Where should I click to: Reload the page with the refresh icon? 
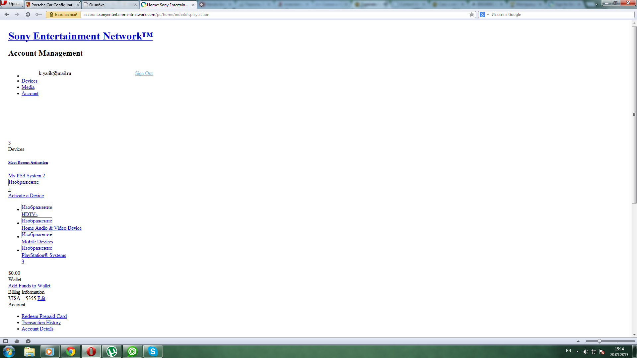[x=28, y=15]
